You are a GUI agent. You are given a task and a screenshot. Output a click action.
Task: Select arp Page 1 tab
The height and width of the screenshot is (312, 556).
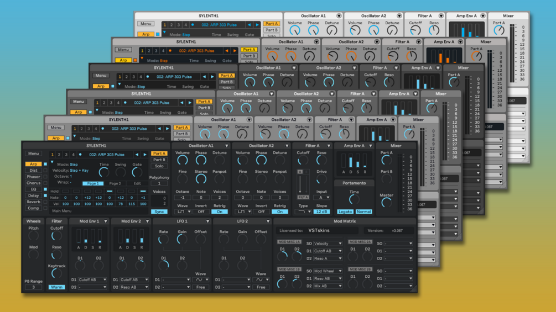(93, 183)
